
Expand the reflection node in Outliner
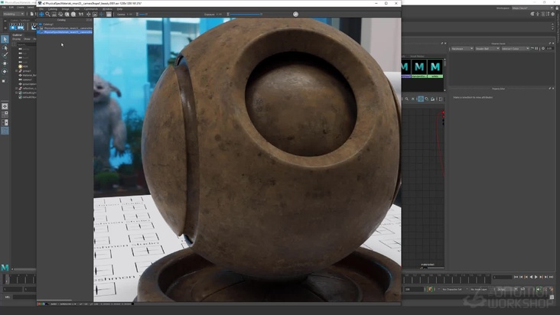[16, 88]
